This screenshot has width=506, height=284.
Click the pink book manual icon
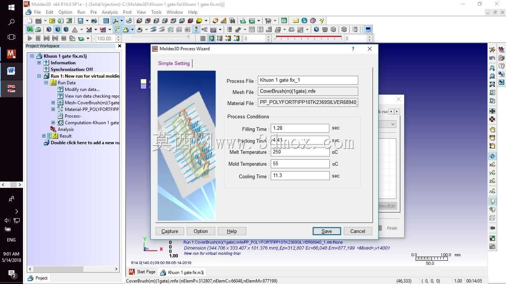(313, 21)
